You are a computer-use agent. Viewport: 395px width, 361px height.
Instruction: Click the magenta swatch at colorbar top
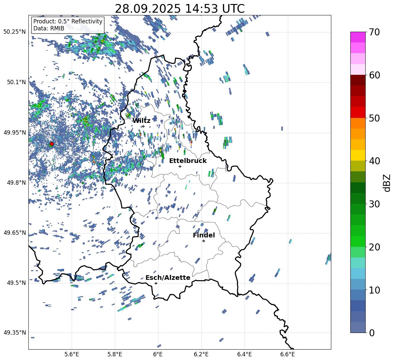pyautogui.click(x=358, y=37)
